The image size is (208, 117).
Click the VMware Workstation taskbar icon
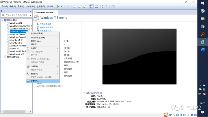[x=203, y=42]
